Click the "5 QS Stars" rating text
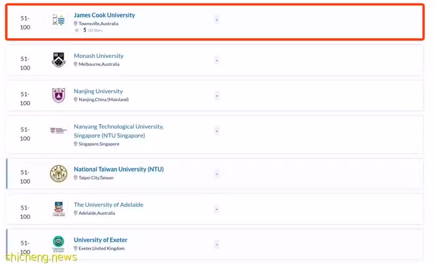The image size is (435, 265). 93,30
